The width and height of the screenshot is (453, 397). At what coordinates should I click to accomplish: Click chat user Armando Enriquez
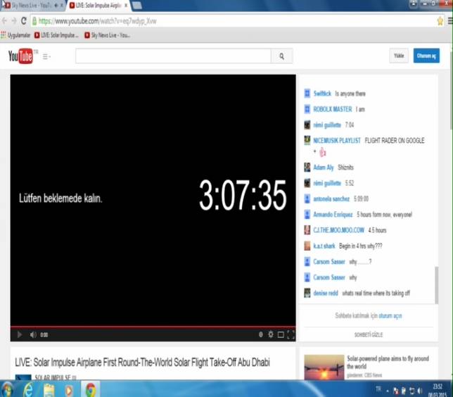pos(333,215)
